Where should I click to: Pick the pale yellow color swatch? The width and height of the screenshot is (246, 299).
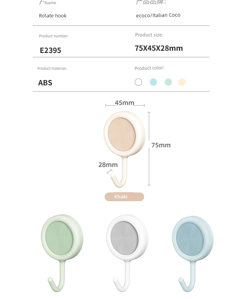tap(182, 82)
